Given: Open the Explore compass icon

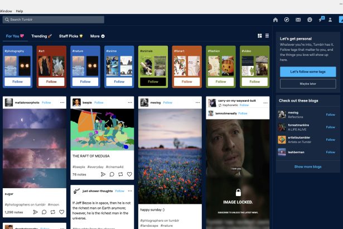Looking at the screenshot, I should click(287, 20).
